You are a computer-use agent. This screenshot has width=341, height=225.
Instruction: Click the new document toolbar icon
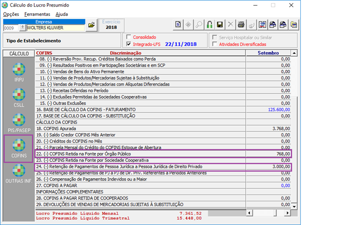(178, 24)
